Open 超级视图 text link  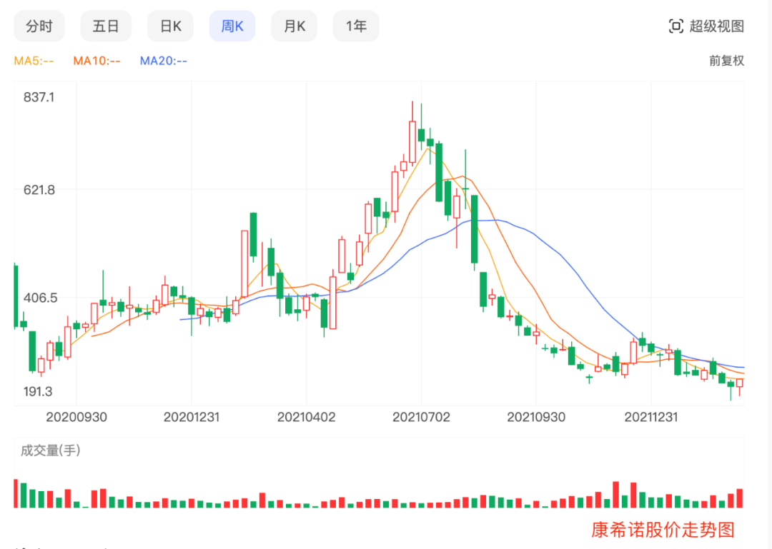(x=716, y=26)
